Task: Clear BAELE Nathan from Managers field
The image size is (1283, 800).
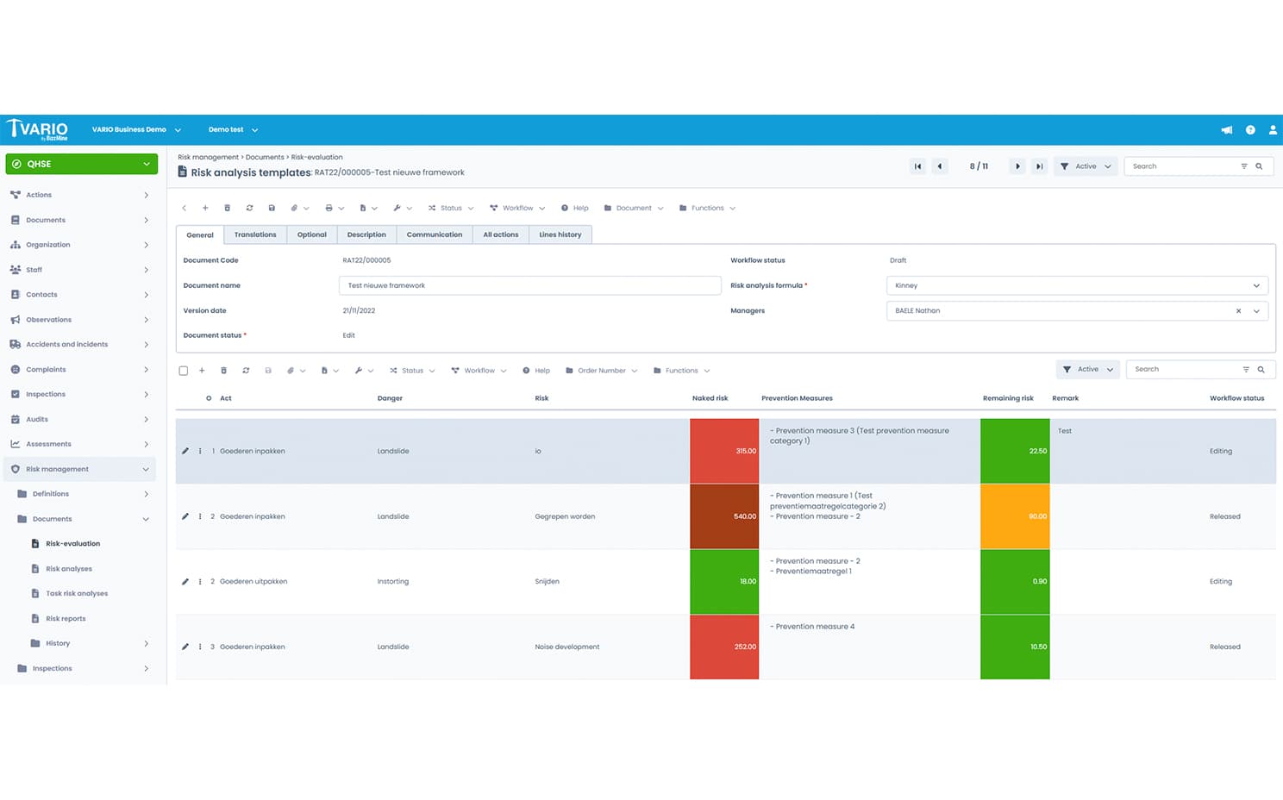Action: click(x=1238, y=311)
